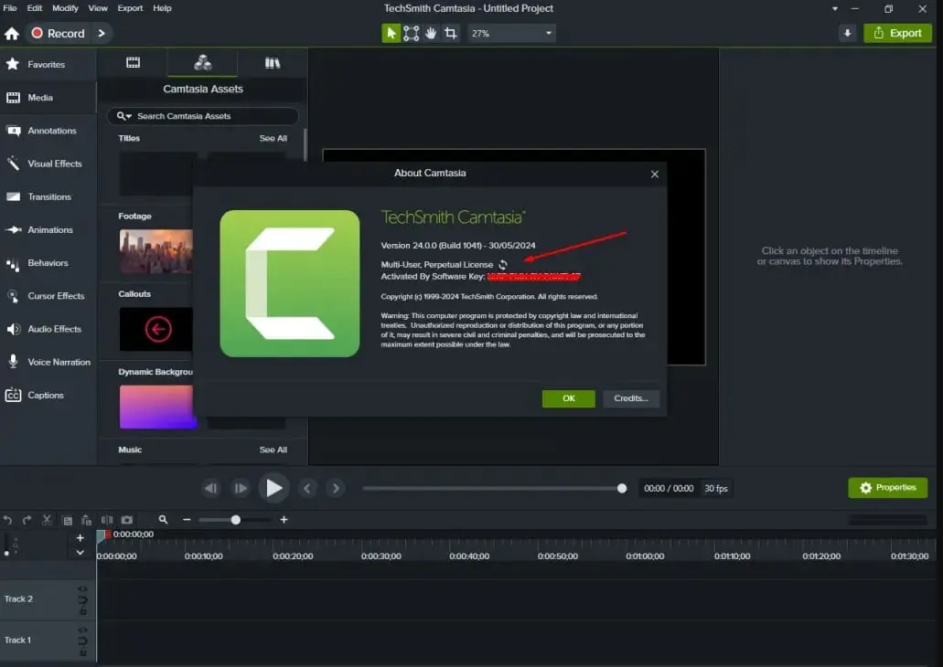The width and height of the screenshot is (943, 667).
Task: Click the timeline zoom magnifier icon
Action: tap(163, 519)
